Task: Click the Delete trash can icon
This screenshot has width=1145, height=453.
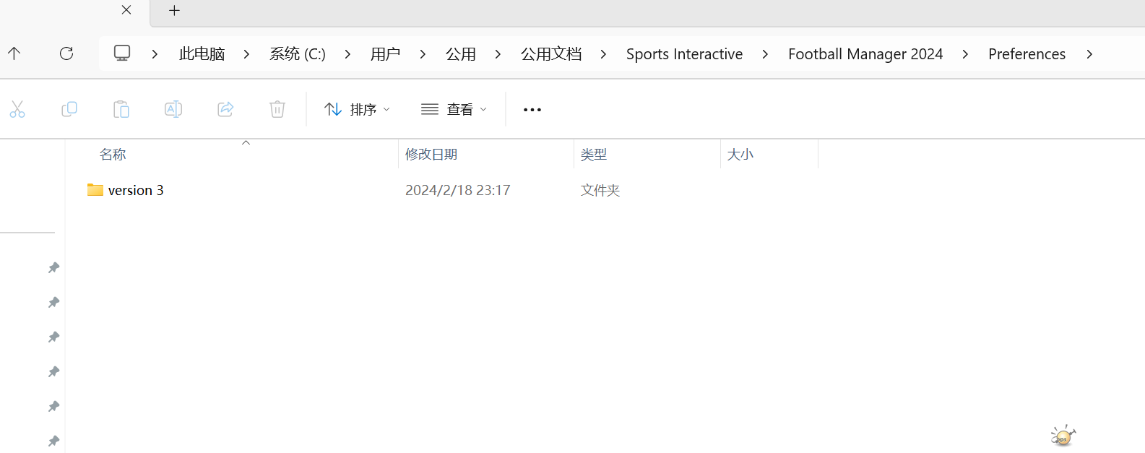Action: coord(277,109)
